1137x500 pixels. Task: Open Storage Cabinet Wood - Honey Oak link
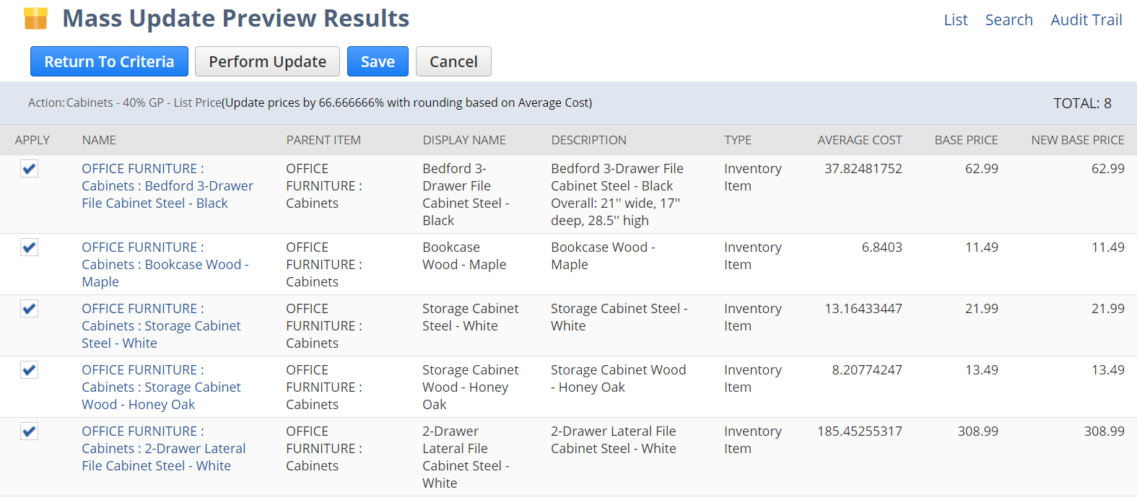coord(161,387)
